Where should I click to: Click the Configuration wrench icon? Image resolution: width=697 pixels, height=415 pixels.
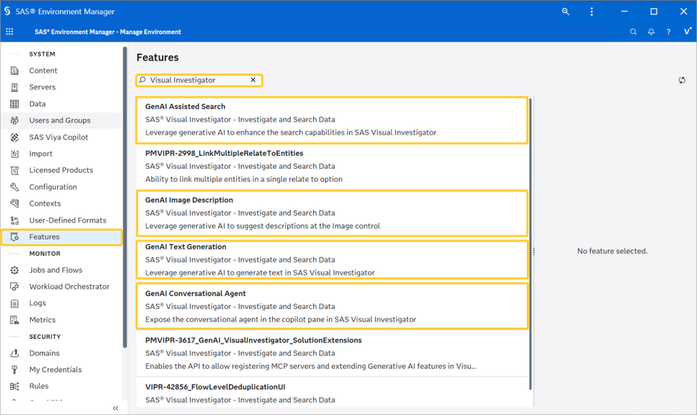coord(15,187)
